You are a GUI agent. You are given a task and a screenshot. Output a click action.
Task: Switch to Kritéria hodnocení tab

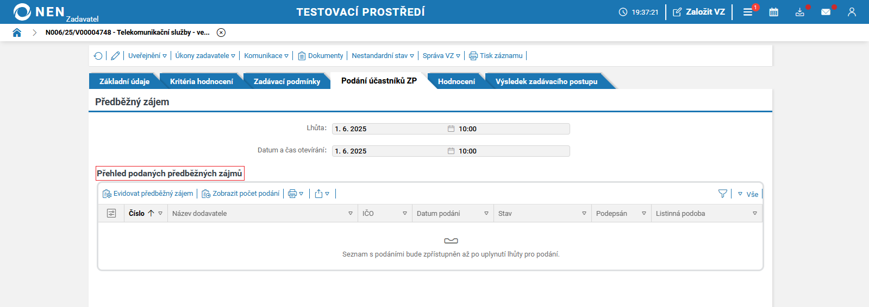202,81
